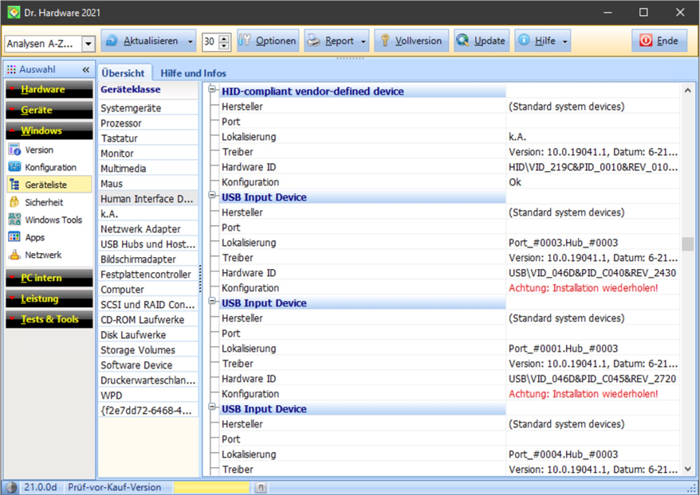
Task: Click the Vollversion key button
Action: point(411,41)
